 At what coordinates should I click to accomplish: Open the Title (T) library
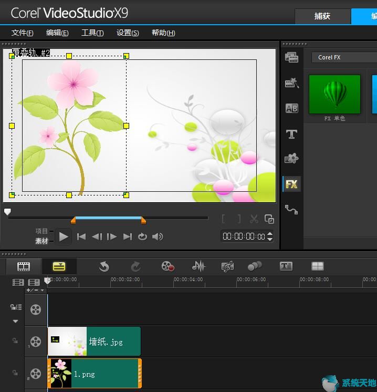coord(291,135)
